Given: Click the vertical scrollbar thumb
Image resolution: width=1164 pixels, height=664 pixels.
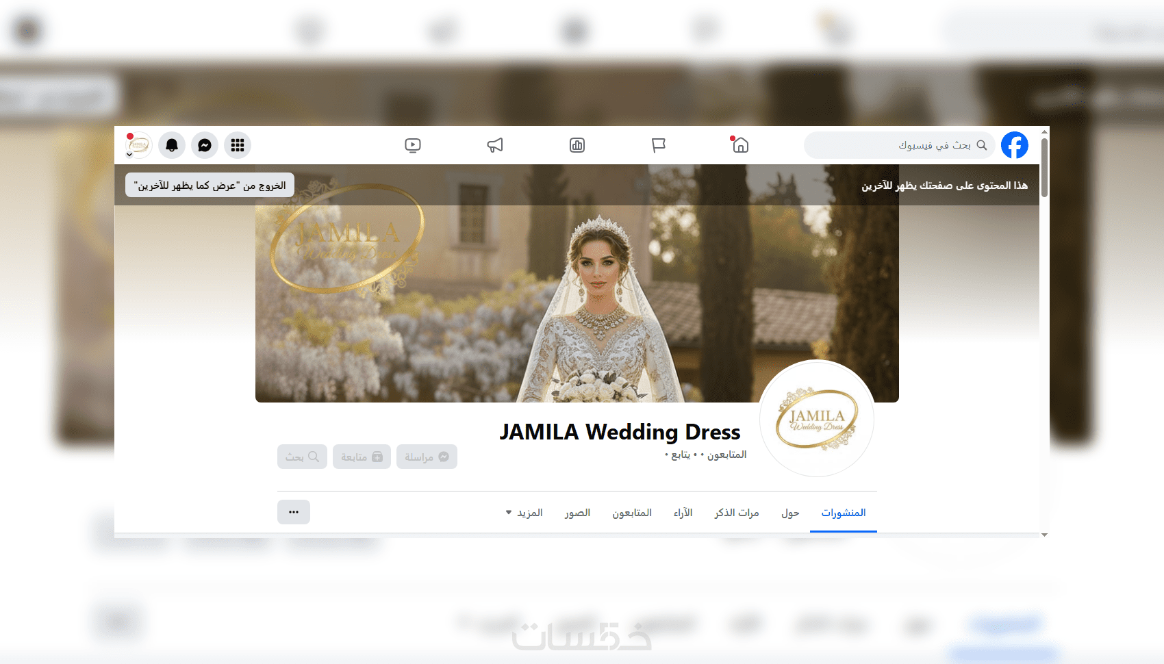Looking at the screenshot, I should tap(1044, 167).
